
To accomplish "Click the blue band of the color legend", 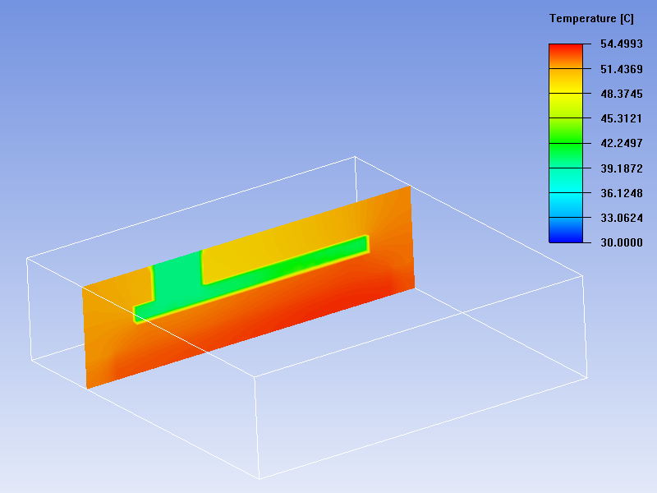I will [566, 230].
